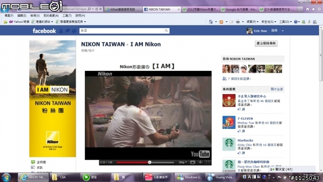This screenshot has width=323, height=182.
Task: Switch to the 2012 Nikon tab
Action: [200, 9]
